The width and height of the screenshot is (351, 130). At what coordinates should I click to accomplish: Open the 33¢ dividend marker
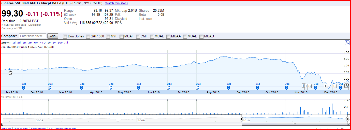[82, 88]
